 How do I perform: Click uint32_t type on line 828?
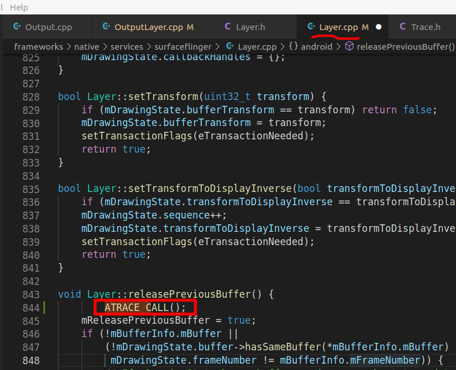pyautogui.click(x=227, y=97)
